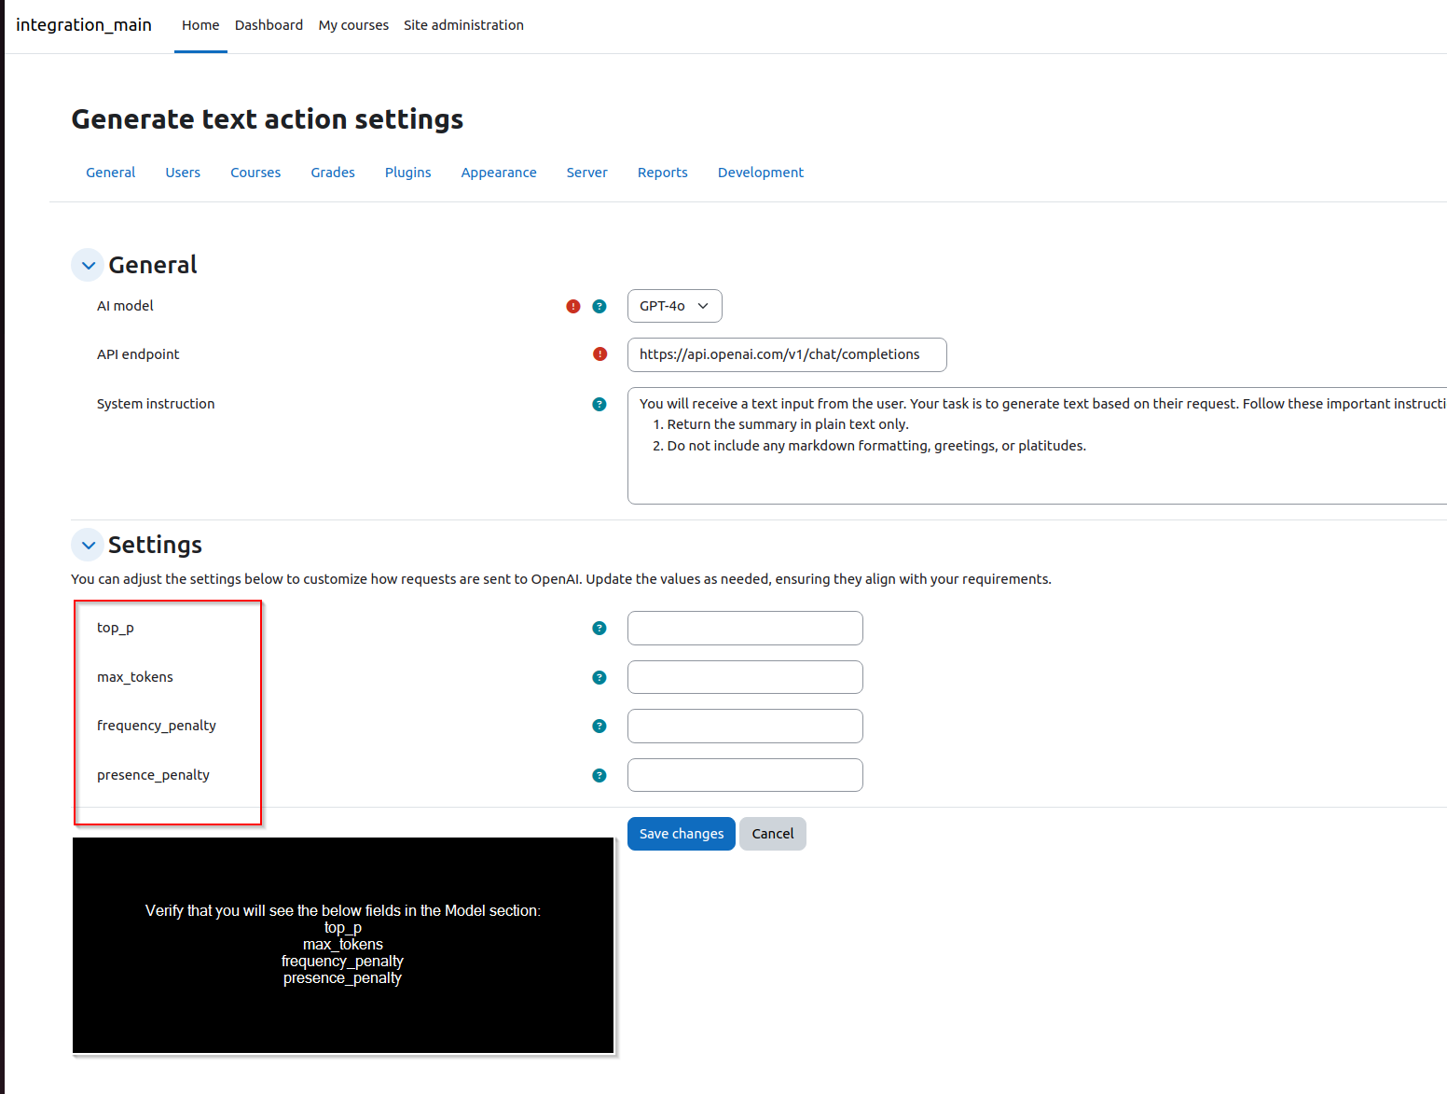
Task: Click the System instruction label
Action: tap(156, 404)
